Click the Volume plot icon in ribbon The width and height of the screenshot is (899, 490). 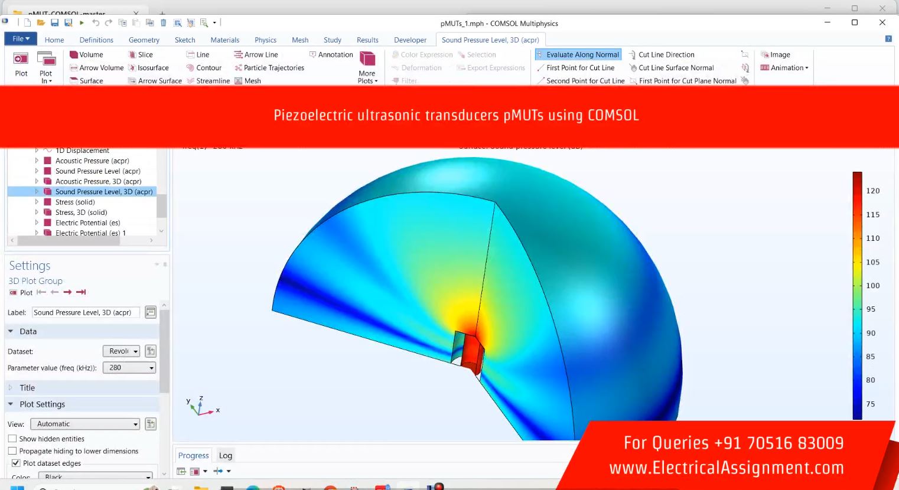pyautogui.click(x=74, y=55)
